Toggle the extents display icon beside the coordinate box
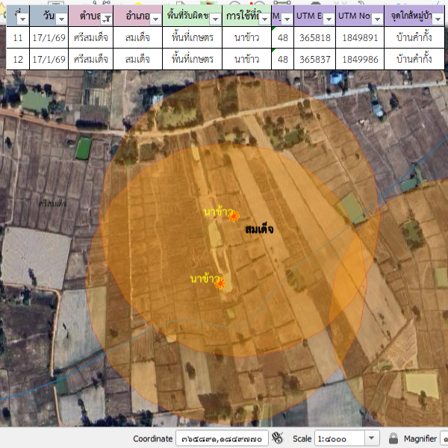Image resolution: width=448 pixels, height=448 pixels. pos(278,438)
